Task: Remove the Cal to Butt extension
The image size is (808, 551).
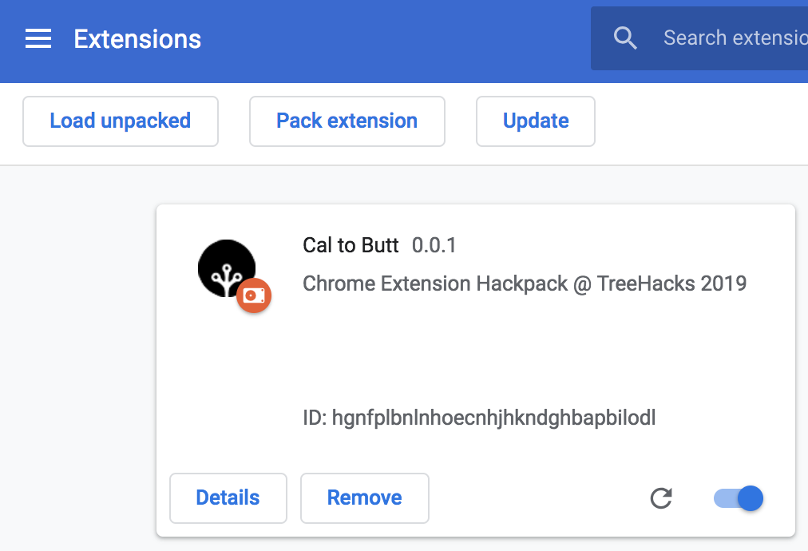Action: [364, 498]
